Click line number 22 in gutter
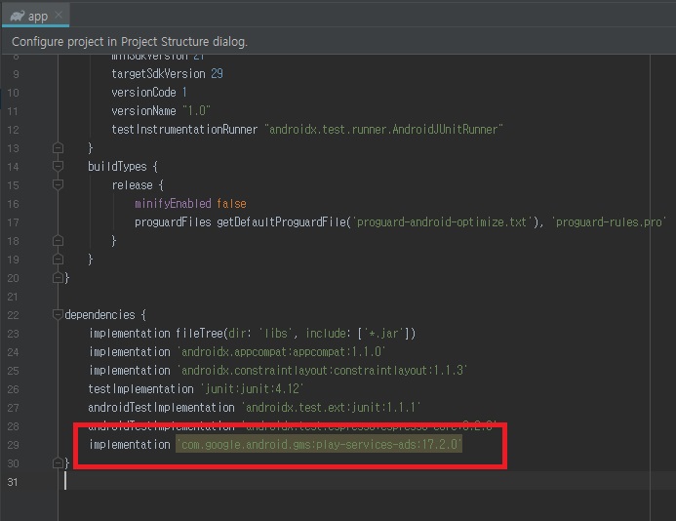The width and height of the screenshot is (676, 521). [13, 315]
